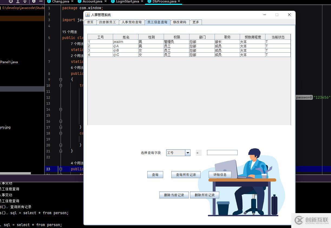331x228 pixels.
Task: Open the 选择查询字段 combo box arrow
Action: [188, 153]
